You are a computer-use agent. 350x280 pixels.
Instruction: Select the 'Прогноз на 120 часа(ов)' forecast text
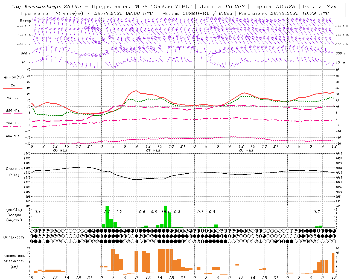(x=52, y=13)
